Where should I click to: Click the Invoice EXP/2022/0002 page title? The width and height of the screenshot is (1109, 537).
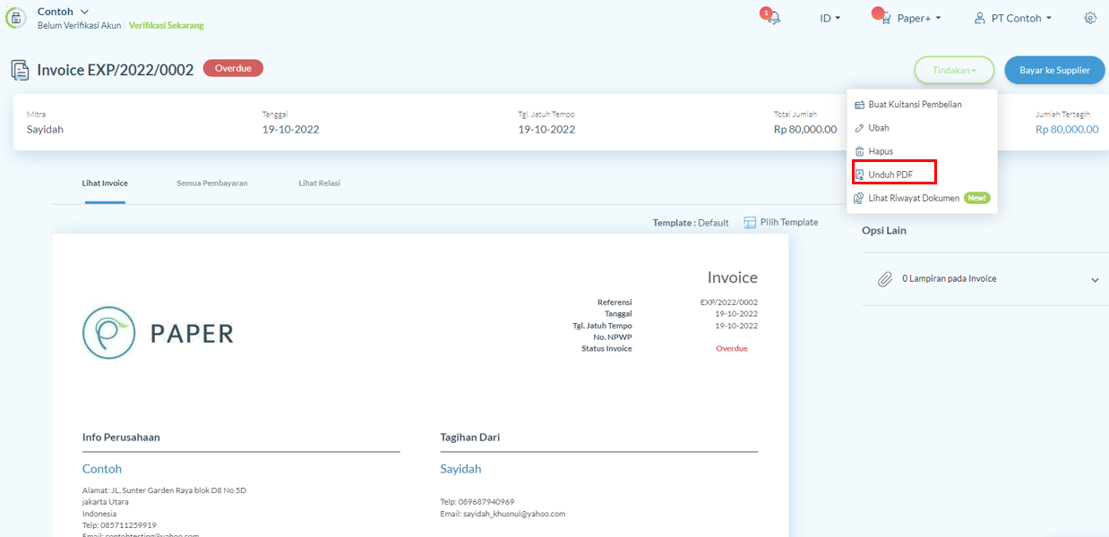pyautogui.click(x=116, y=70)
